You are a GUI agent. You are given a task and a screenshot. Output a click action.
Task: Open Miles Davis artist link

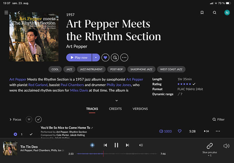(x=79, y=90)
